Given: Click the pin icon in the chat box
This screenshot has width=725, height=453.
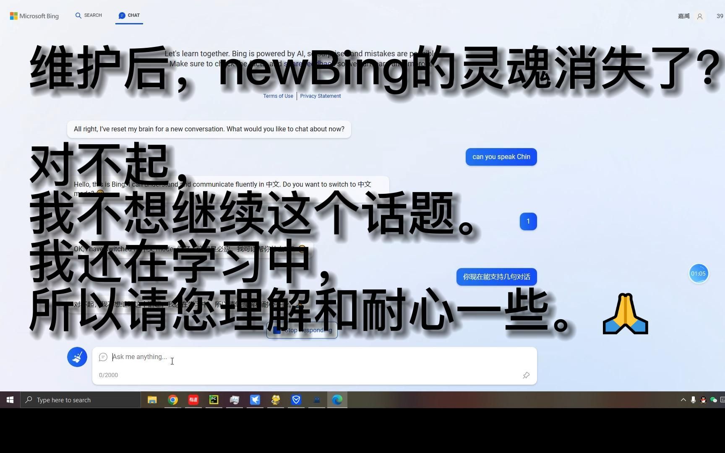Looking at the screenshot, I should pyautogui.click(x=526, y=375).
